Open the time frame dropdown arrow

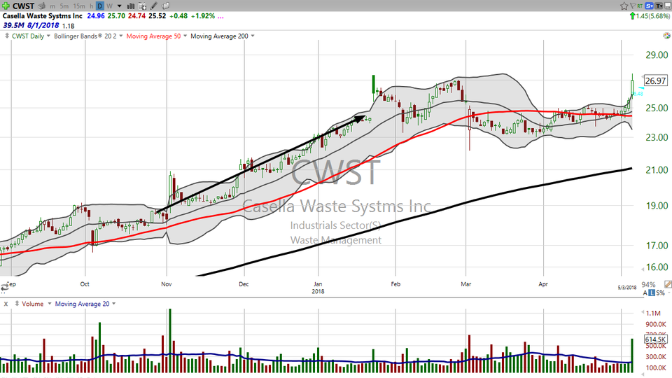tap(119, 6)
